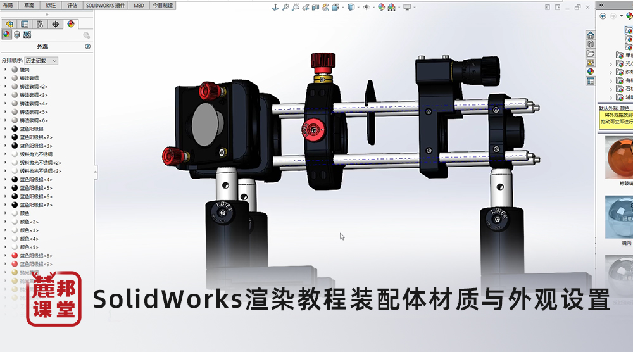Expand the 铸造碳钢<2> tree node

tap(5, 86)
